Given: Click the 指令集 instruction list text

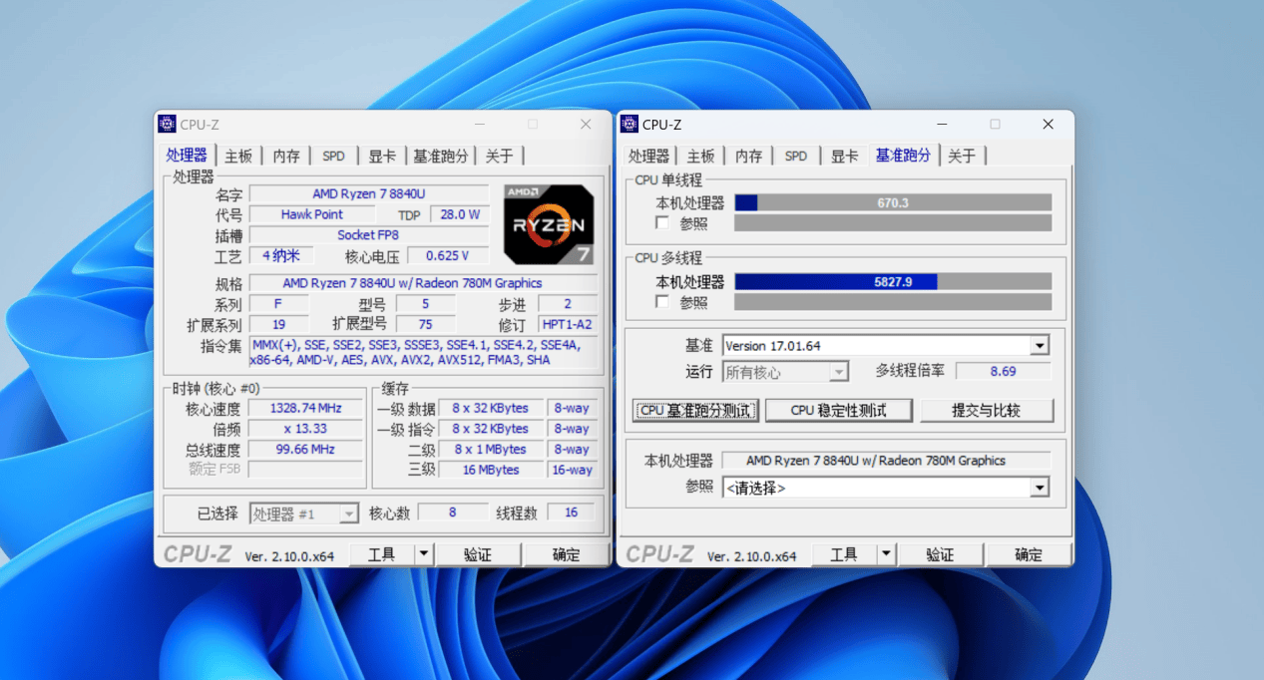Looking at the screenshot, I should tap(423, 352).
